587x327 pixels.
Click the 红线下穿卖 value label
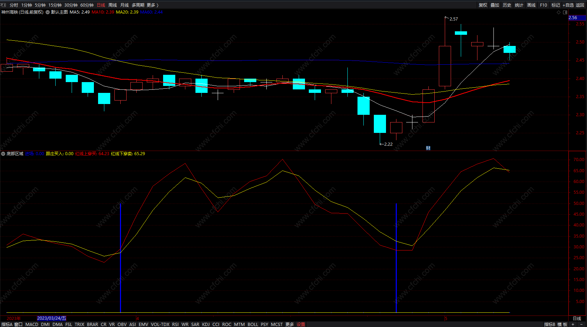128,154
